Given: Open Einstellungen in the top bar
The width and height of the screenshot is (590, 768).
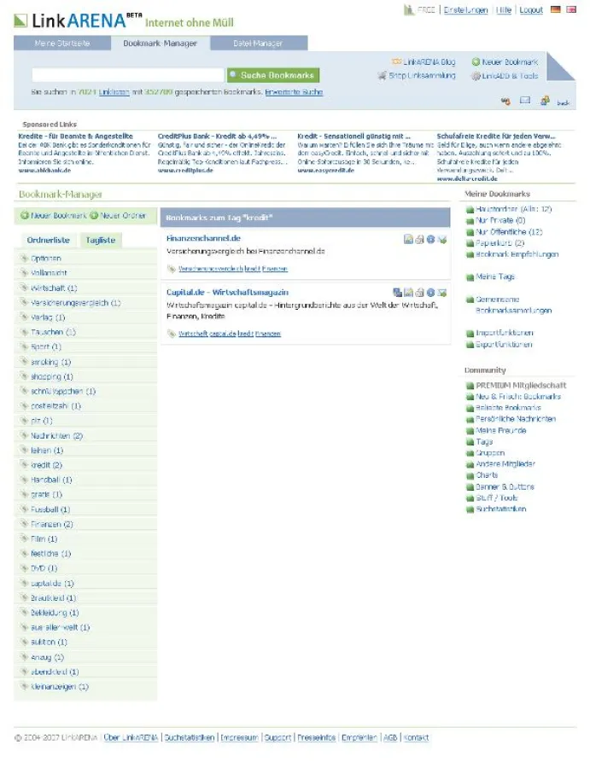Looking at the screenshot, I should click(x=465, y=9).
